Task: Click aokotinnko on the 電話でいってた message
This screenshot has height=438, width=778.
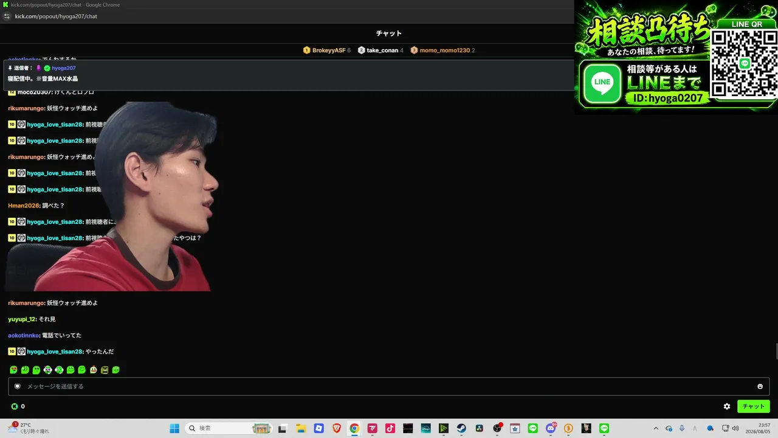Action: 24,335
